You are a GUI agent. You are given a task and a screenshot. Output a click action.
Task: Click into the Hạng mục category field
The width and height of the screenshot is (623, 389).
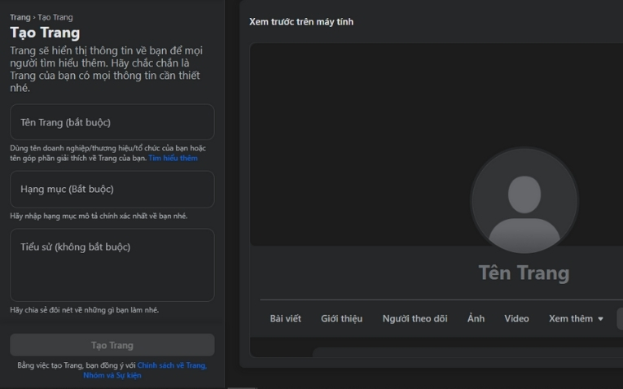112,189
